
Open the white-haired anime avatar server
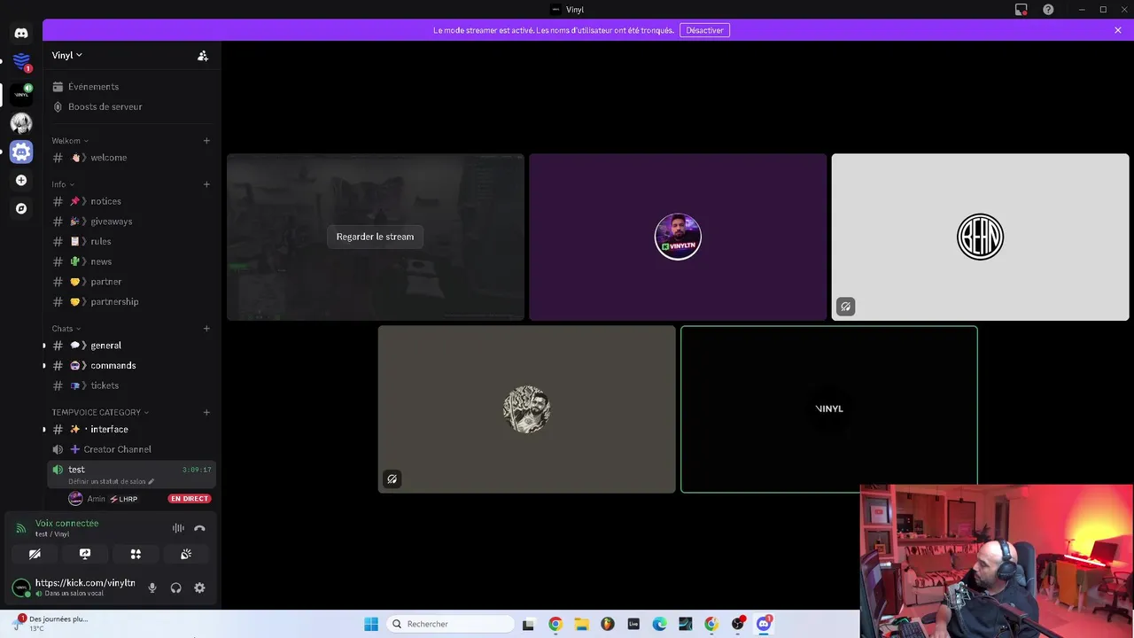21,123
